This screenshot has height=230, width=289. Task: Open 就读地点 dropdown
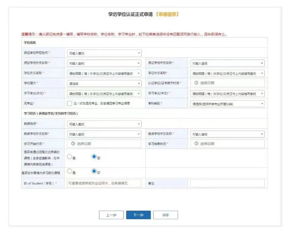click(104, 124)
